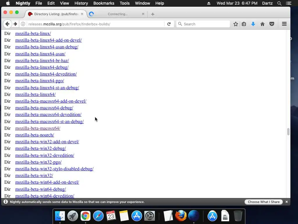Open the Downloads arrow icon
The height and width of the screenshot is (224, 298).
pos(253,24)
